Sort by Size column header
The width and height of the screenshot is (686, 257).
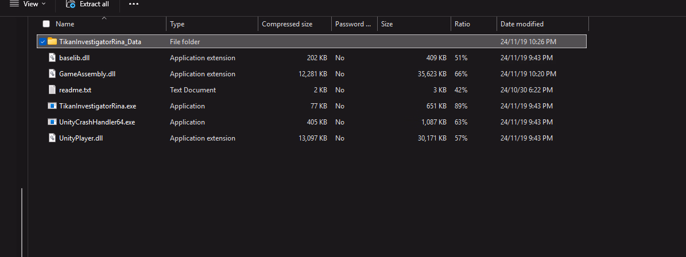click(387, 24)
